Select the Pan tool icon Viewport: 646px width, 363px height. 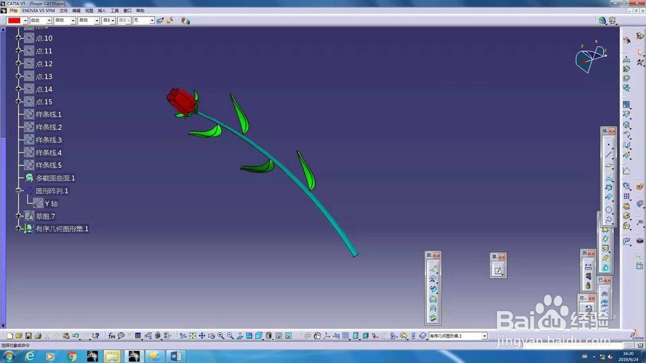point(202,336)
